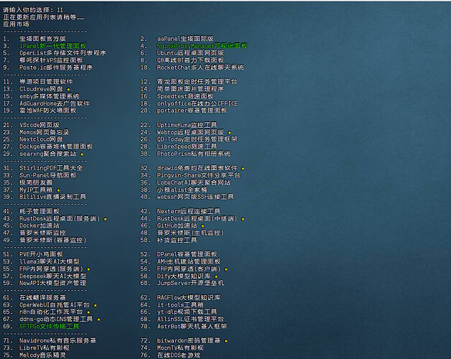Viewport: 451px width, 359px height.
Task: Click '普罗米修斯(主机监控)' entry
Action: click(190, 233)
